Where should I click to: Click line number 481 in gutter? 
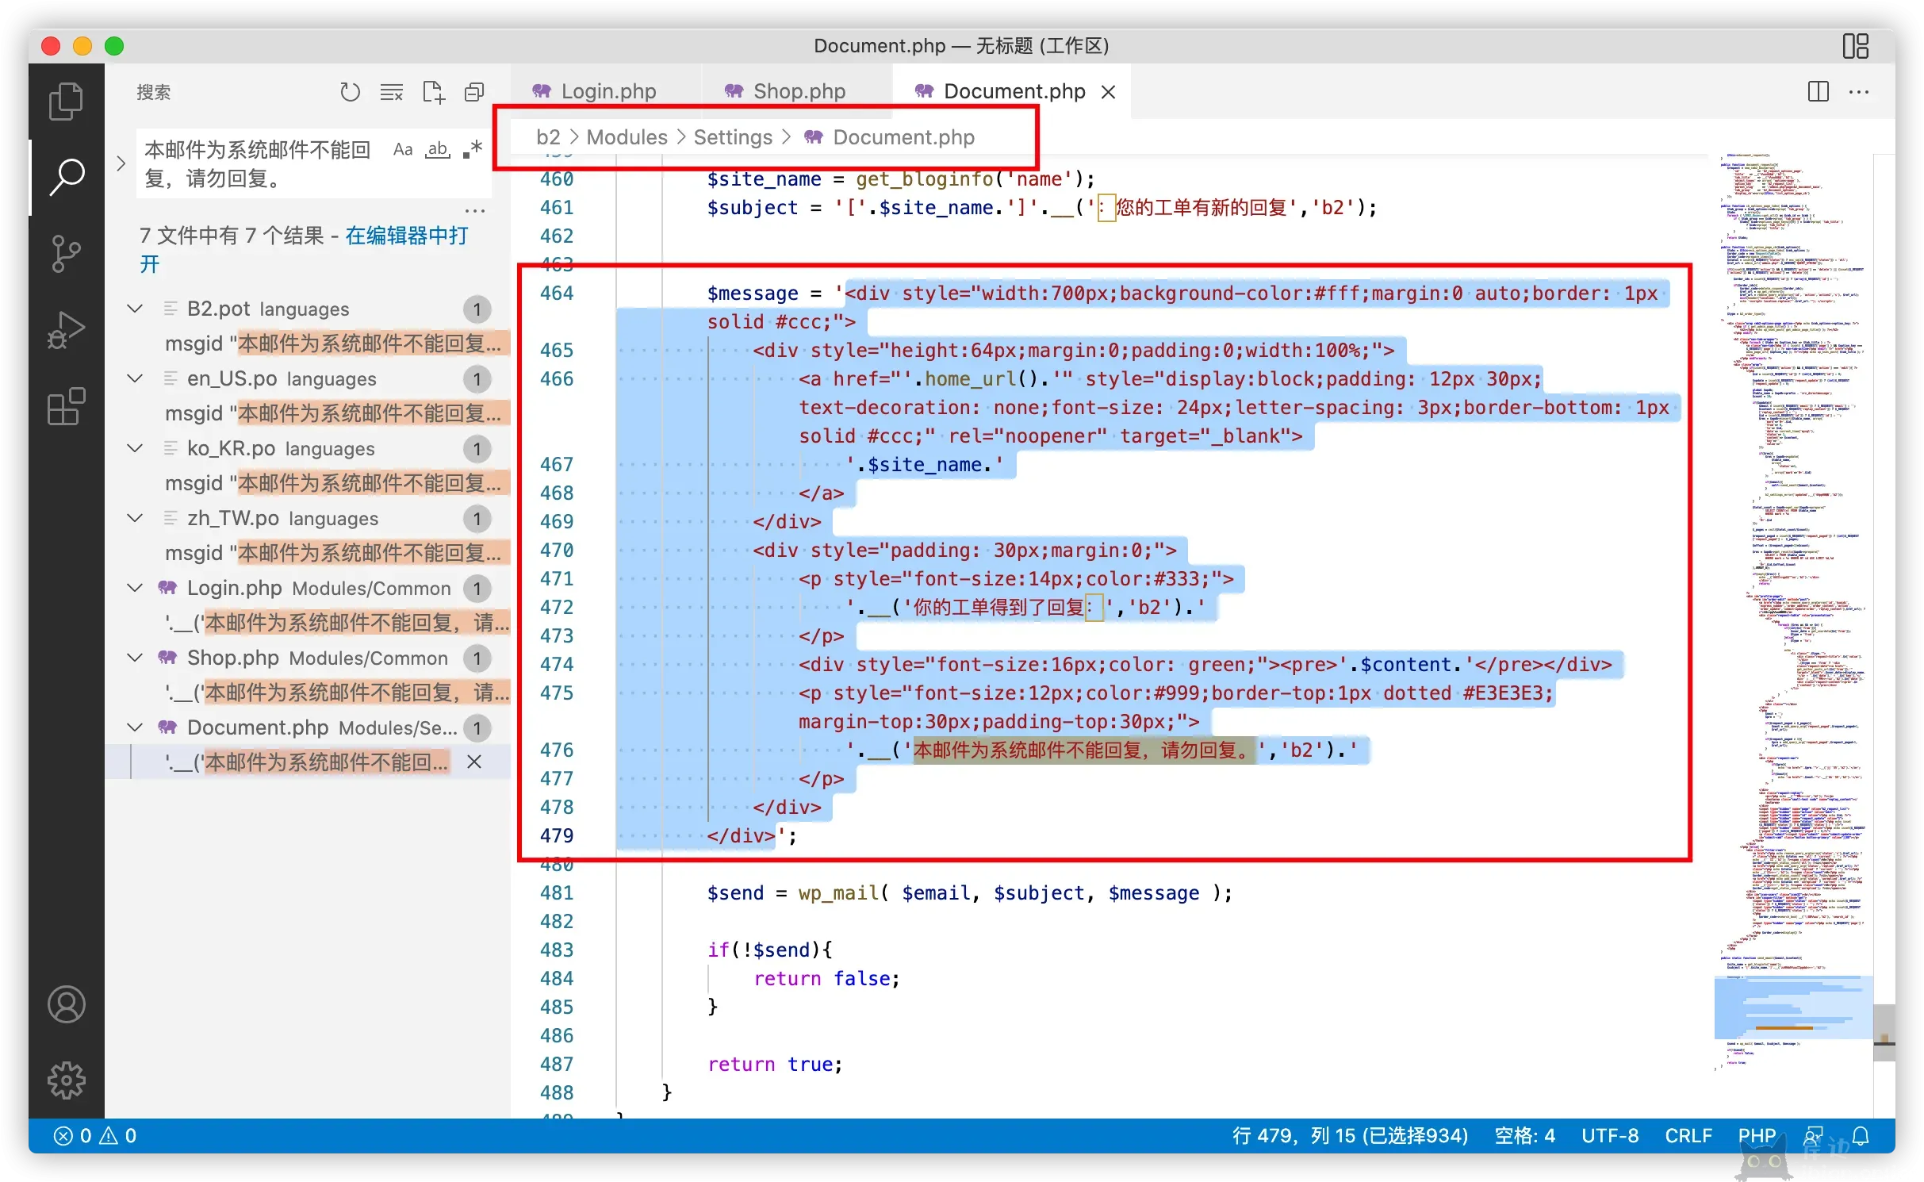[557, 892]
